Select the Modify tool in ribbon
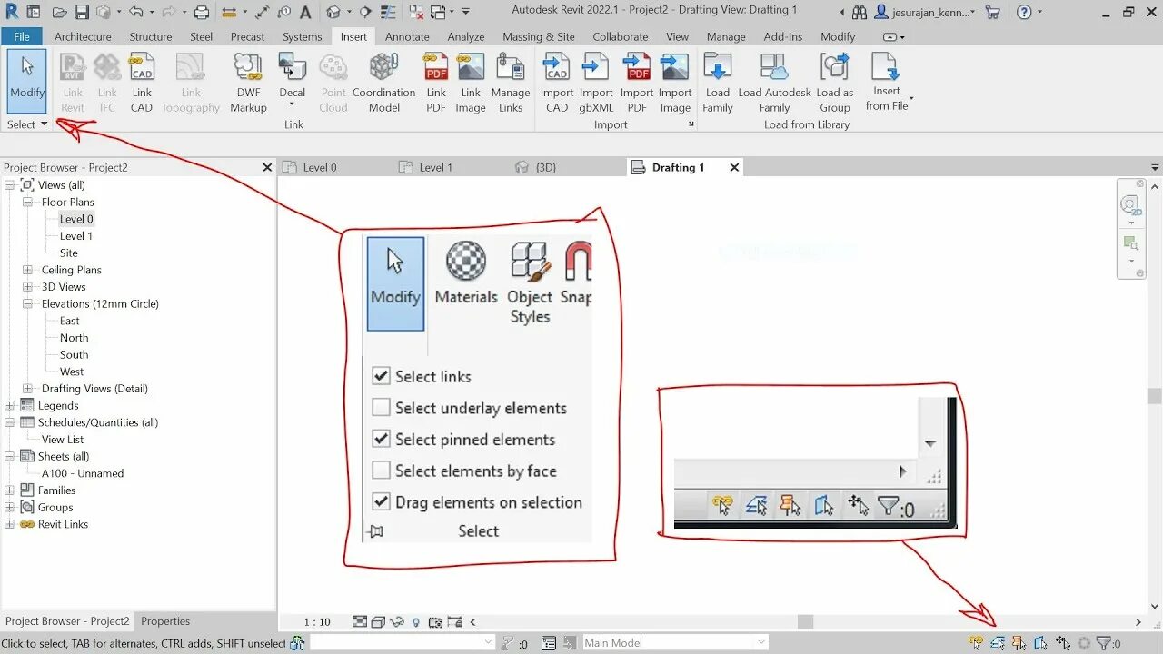Image resolution: width=1163 pixels, height=654 pixels. (x=27, y=81)
